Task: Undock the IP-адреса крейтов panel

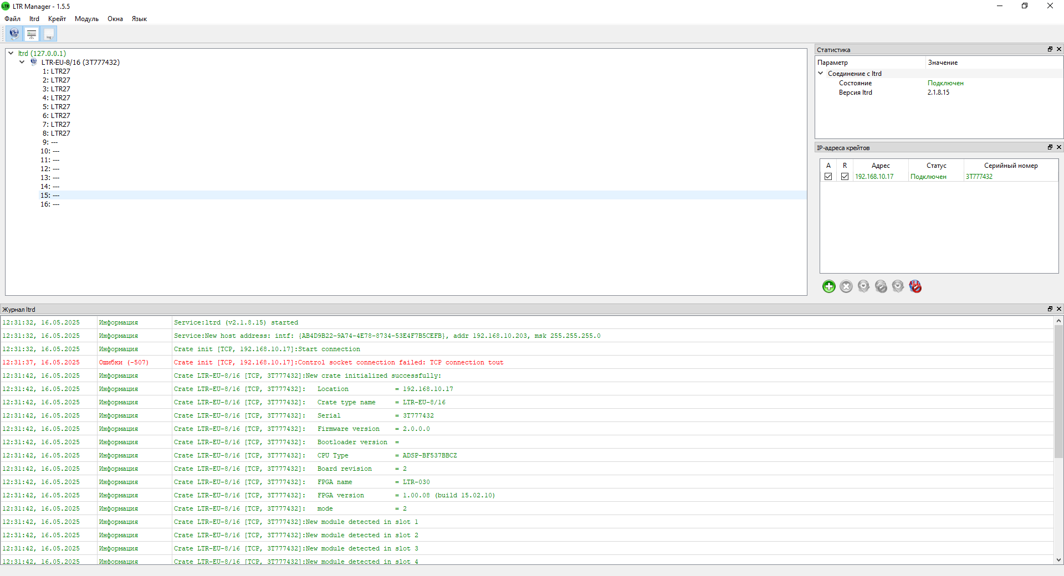Action: click(x=1050, y=147)
